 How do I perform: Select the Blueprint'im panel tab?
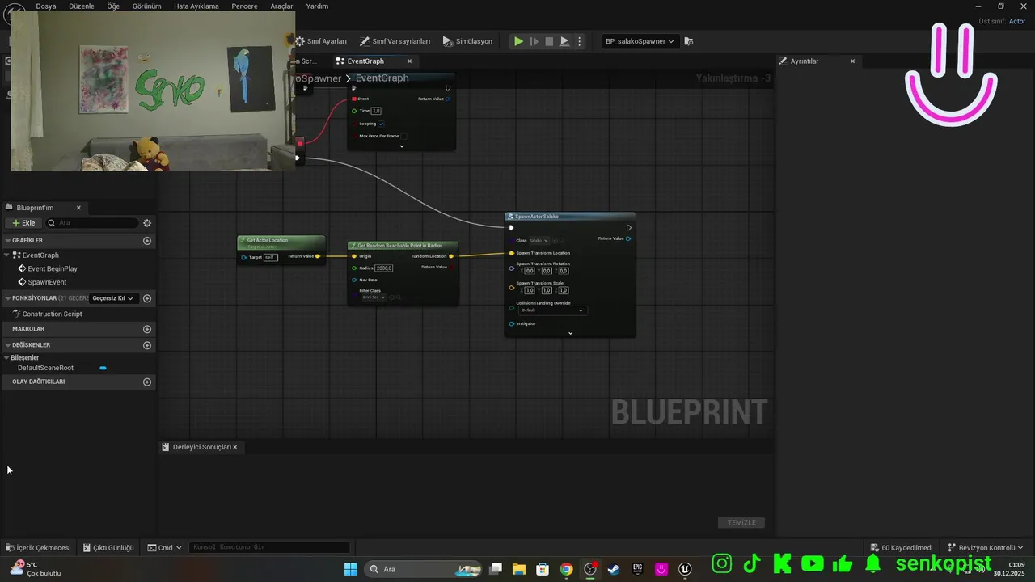[35, 208]
